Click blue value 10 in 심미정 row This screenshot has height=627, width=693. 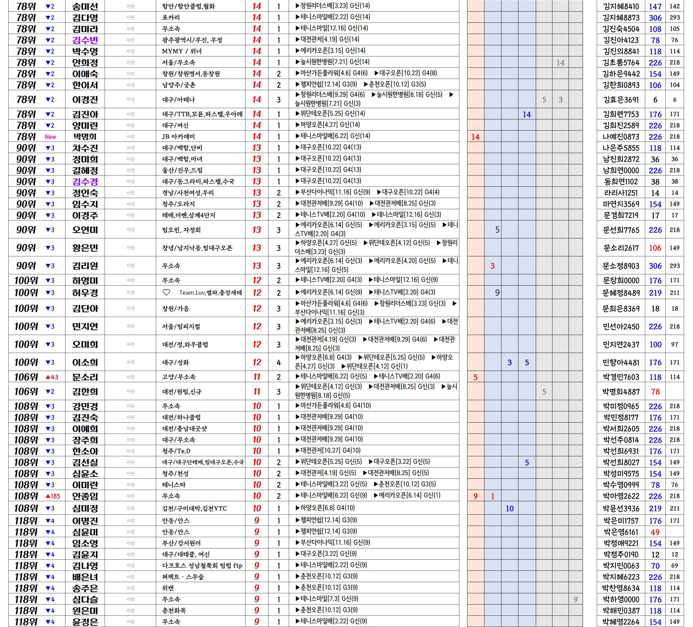[509, 508]
